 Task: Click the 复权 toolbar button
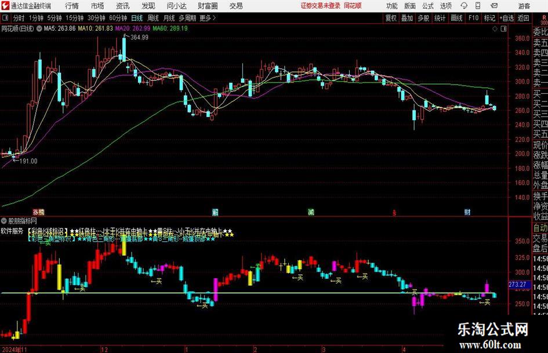point(391,18)
